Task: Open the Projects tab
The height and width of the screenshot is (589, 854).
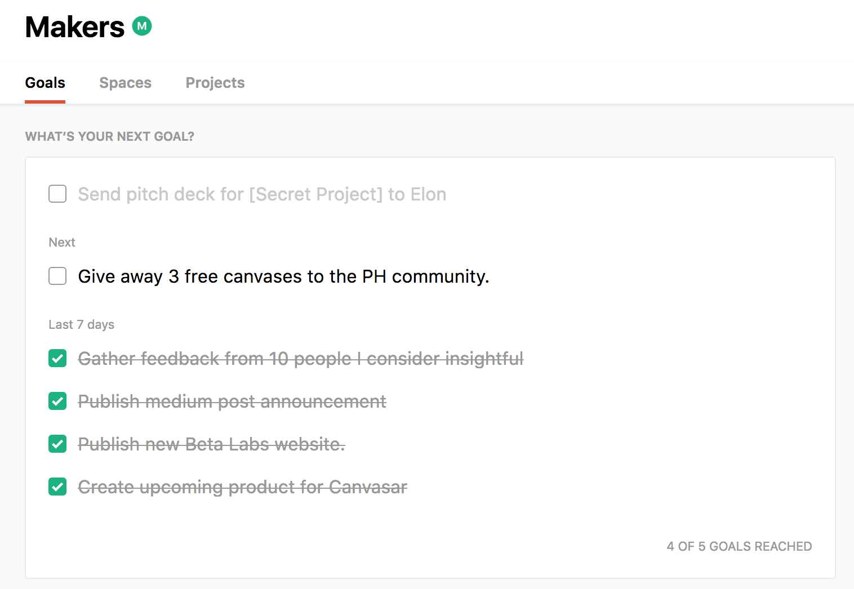Action: click(215, 83)
